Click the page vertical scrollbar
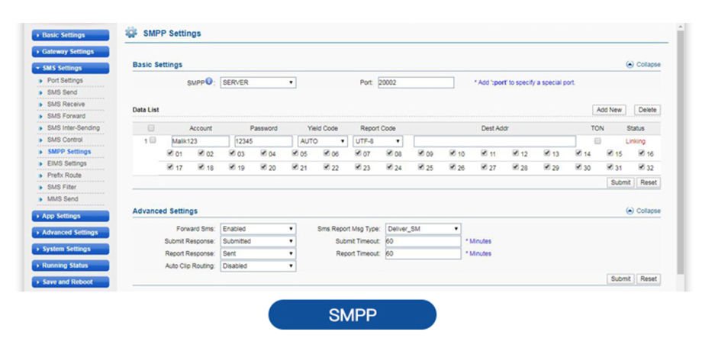 click(x=680, y=153)
